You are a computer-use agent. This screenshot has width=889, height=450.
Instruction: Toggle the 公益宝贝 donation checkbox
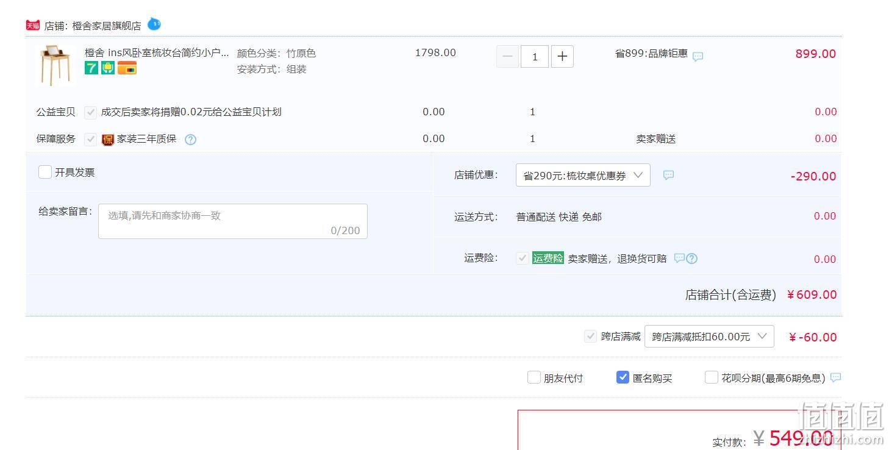click(x=91, y=112)
